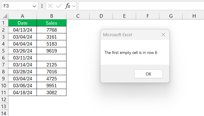Viewport: 204px width, 116px height.
Task: Select column H header
Action: pyautogui.click(x=193, y=16)
